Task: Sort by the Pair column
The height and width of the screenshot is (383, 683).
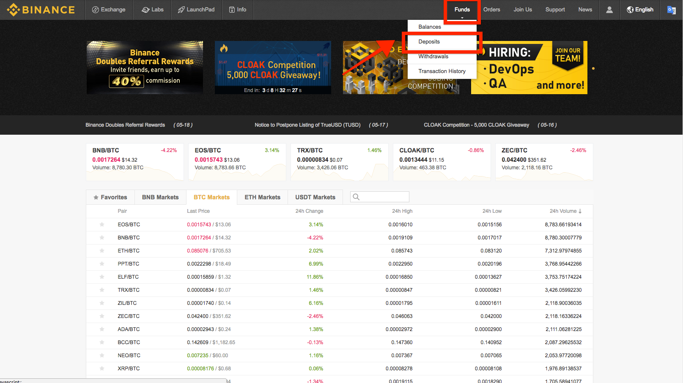Action: click(x=122, y=211)
